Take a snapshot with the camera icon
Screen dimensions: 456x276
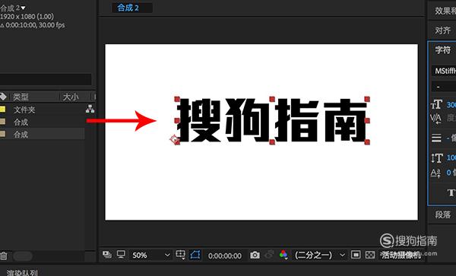pyautogui.click(x=255, y=255)
